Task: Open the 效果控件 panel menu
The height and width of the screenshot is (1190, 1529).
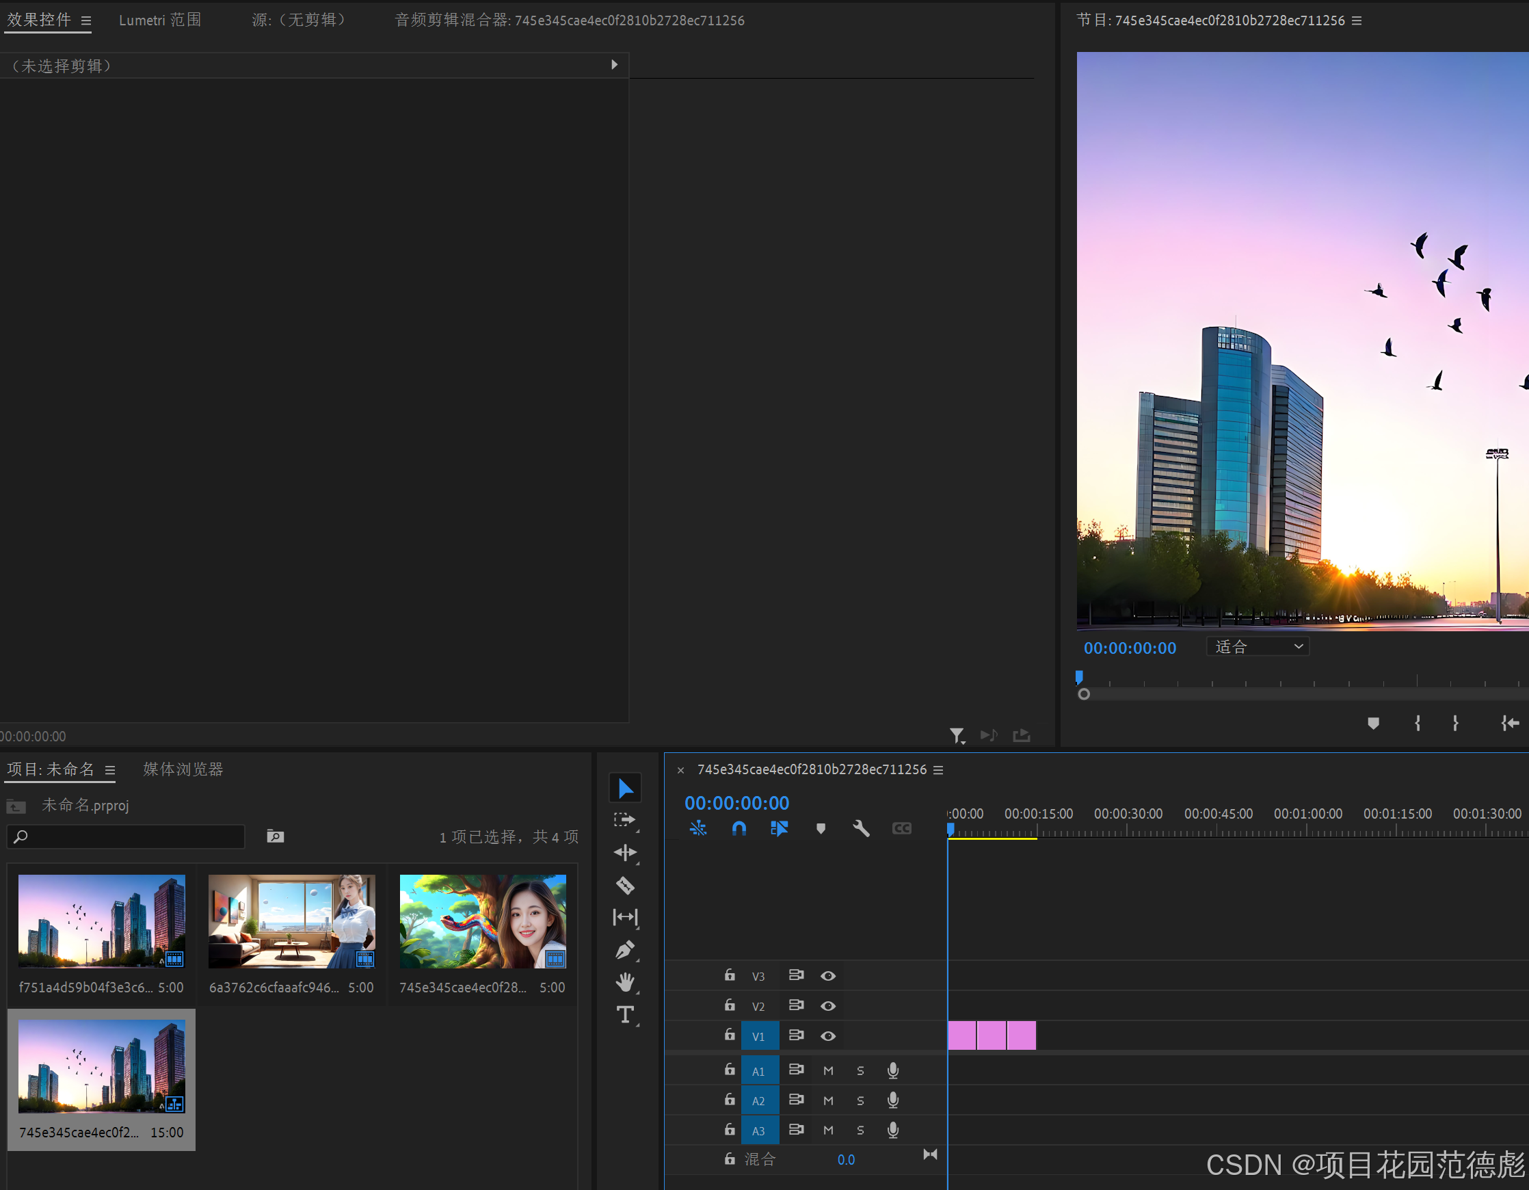Action: coord(86,21)
